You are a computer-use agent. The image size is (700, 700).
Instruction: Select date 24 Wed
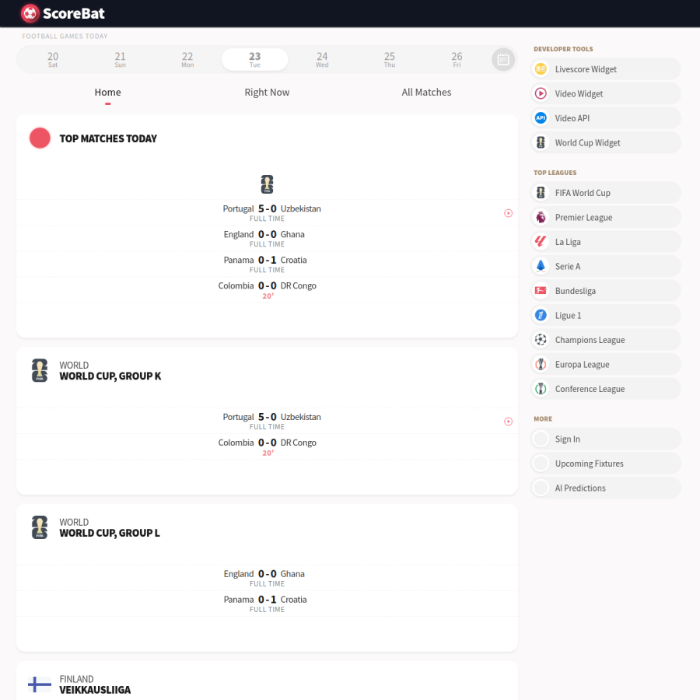click(322, 59)
